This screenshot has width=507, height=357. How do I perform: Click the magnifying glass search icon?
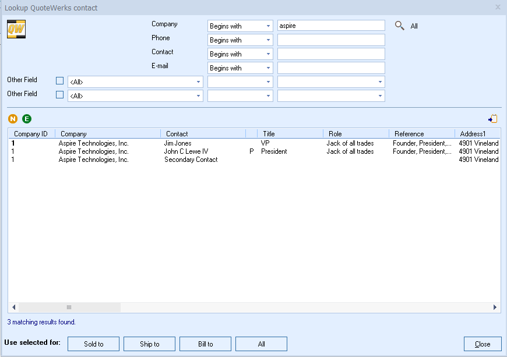(399, 26)
